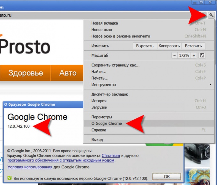Click the version number 12.0.742.100
Image resolution: width=217 pixels, height=185 pixels.
coord(19,126)
